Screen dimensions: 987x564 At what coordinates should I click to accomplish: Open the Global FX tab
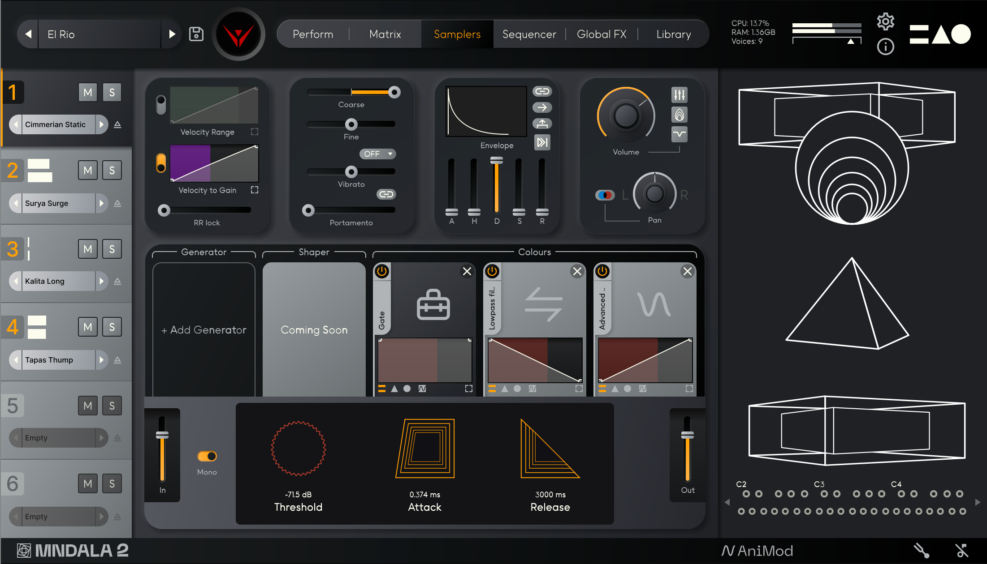point(601,34)
